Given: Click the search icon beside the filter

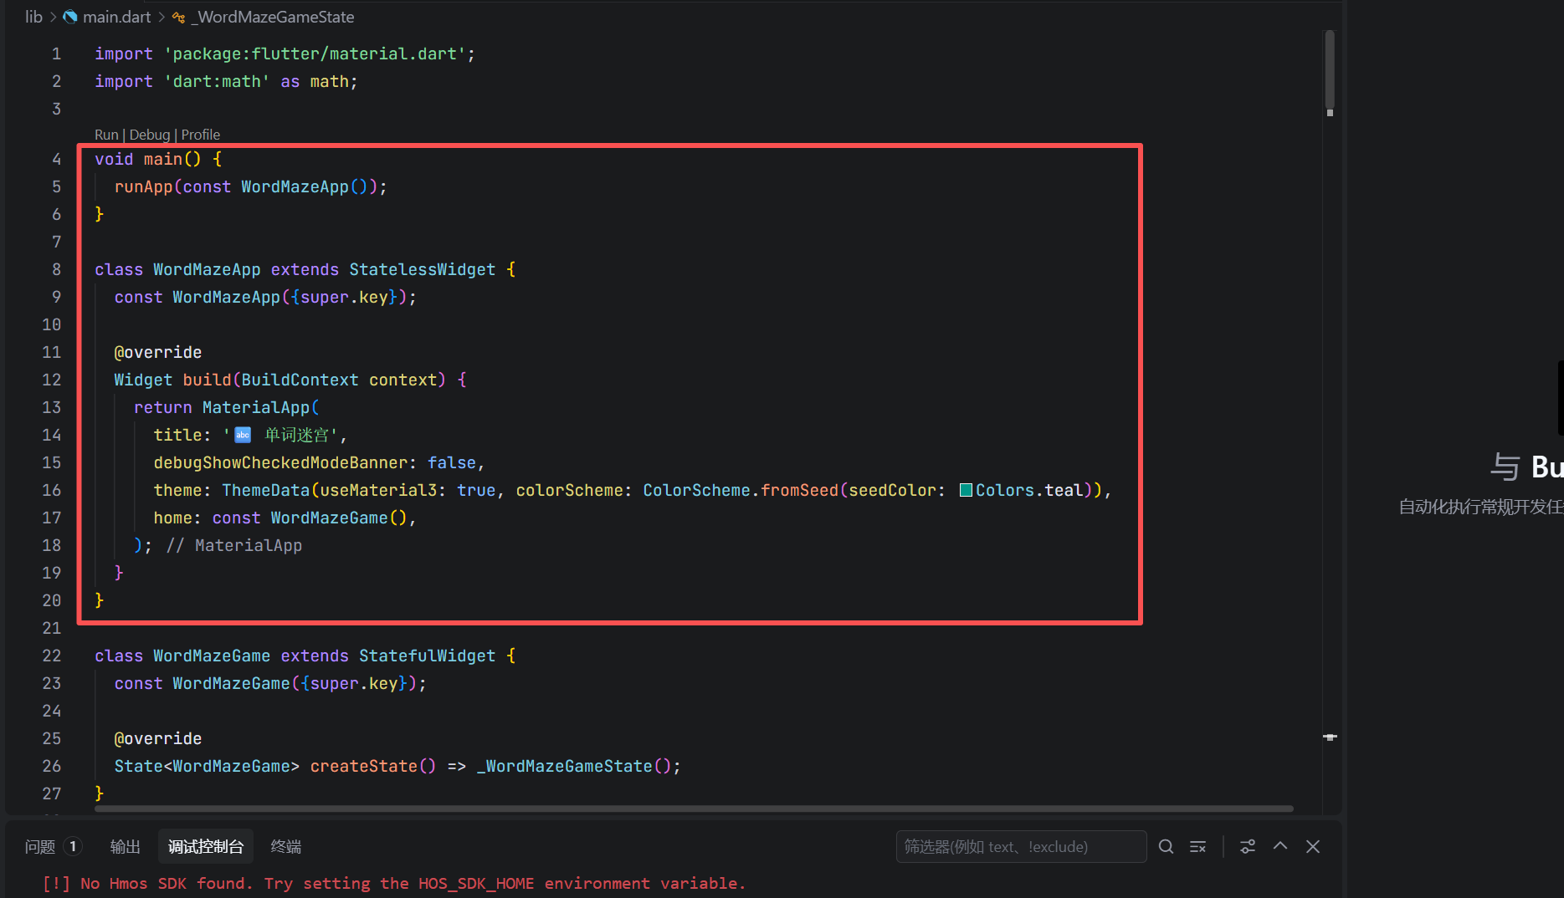Looking at the screenshot, I should click(x=1166, y=846).
